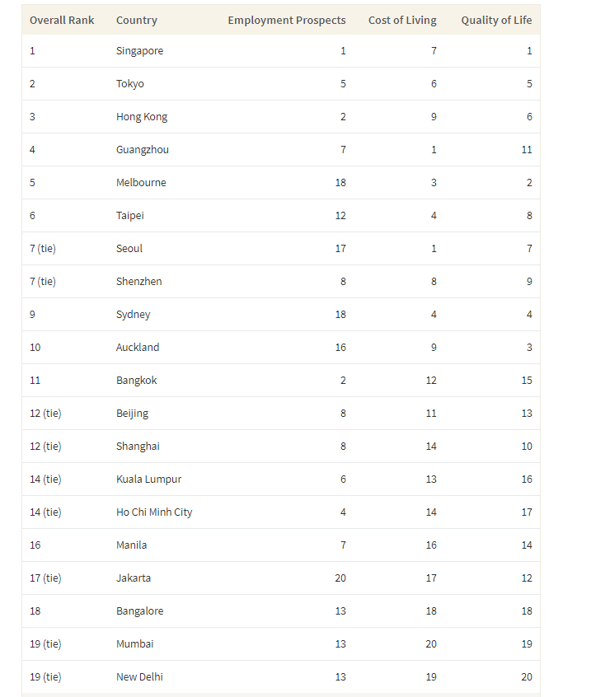Click Seoul in the Country column
Image resolution: width=591 pixels, height=697 pixels.
coord(129,249)
